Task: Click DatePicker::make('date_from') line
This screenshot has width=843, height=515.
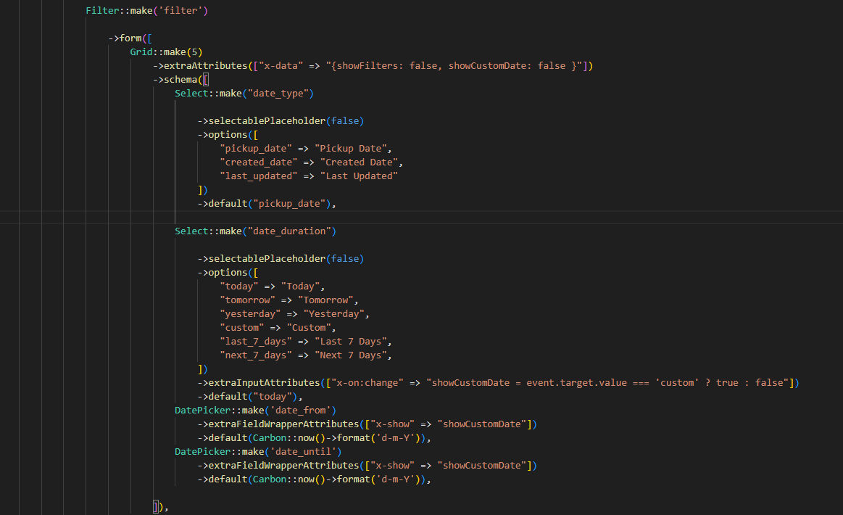Action: point(255,411)
